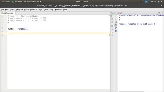Screen dimensions: 164x92
Task: Click the Wi-Fi icon in system tray
Action: pyautogui.click(x=152, y=2)
